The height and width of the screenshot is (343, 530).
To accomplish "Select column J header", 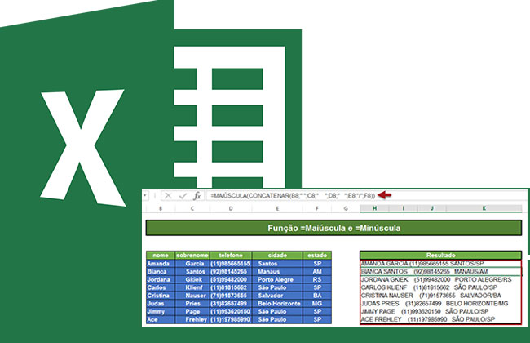I will (432, 208).
